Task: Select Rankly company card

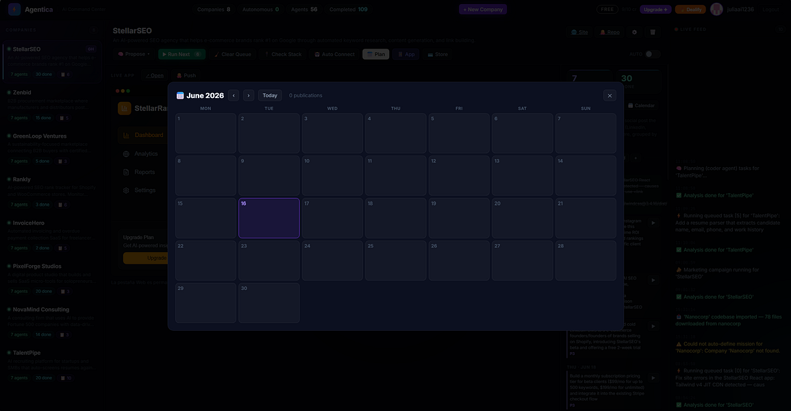Action: click(51, 192)
